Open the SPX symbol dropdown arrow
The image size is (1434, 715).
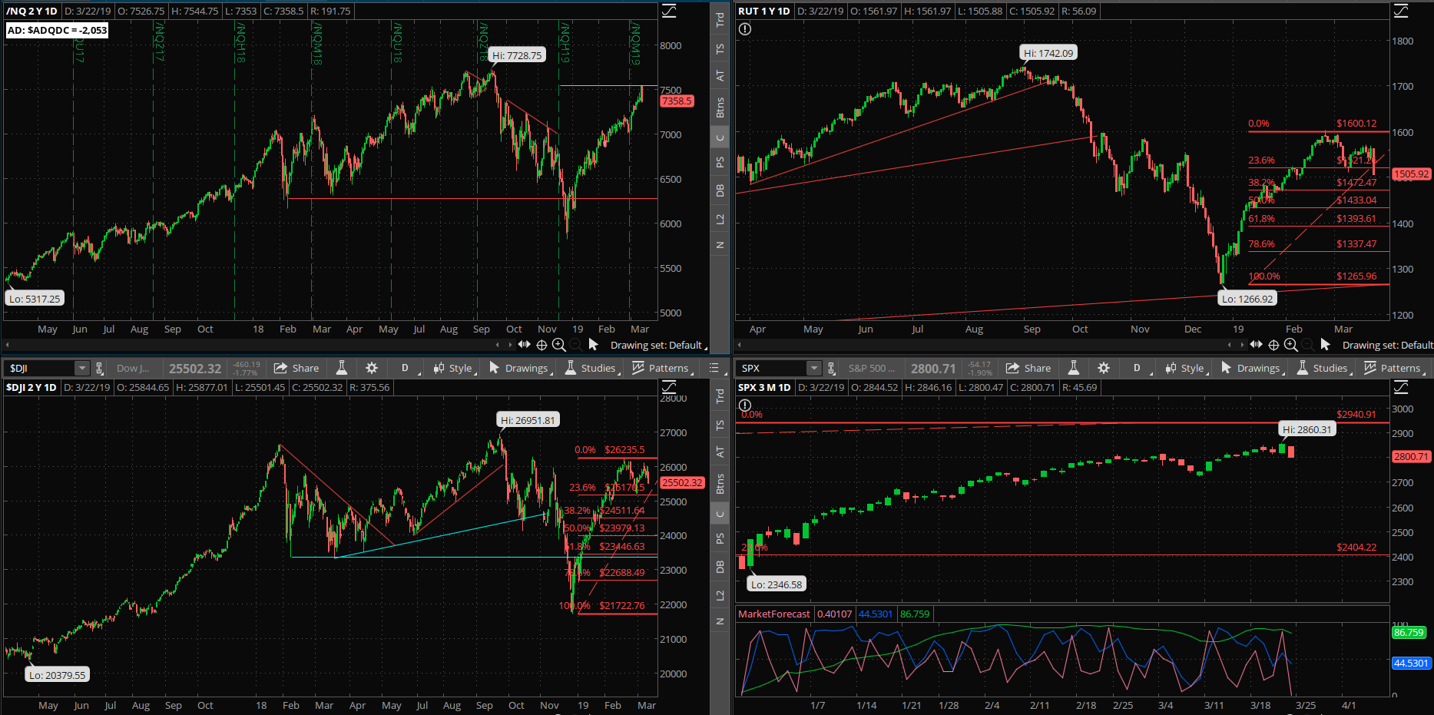pyautogui.click(x=813, y=368)
